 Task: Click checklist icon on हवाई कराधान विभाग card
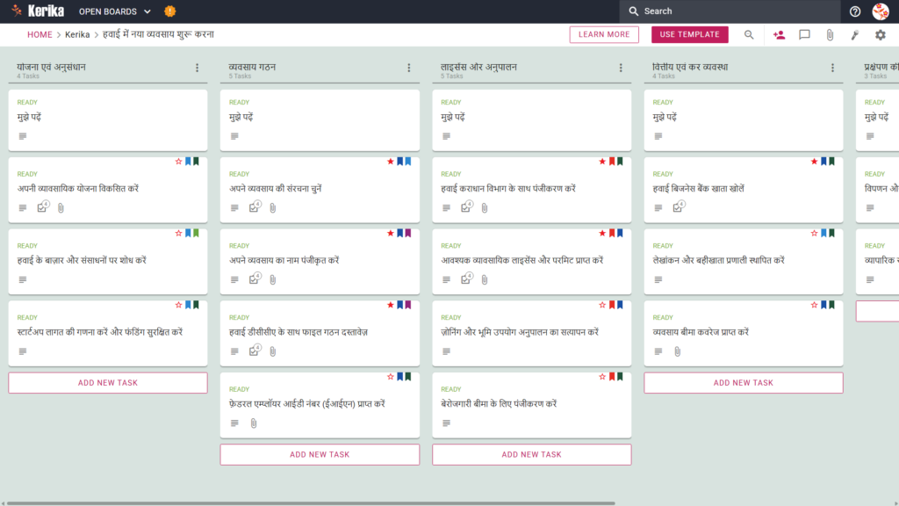467,207
